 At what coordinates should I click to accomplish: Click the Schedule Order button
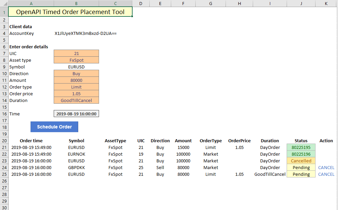[54, 127]
